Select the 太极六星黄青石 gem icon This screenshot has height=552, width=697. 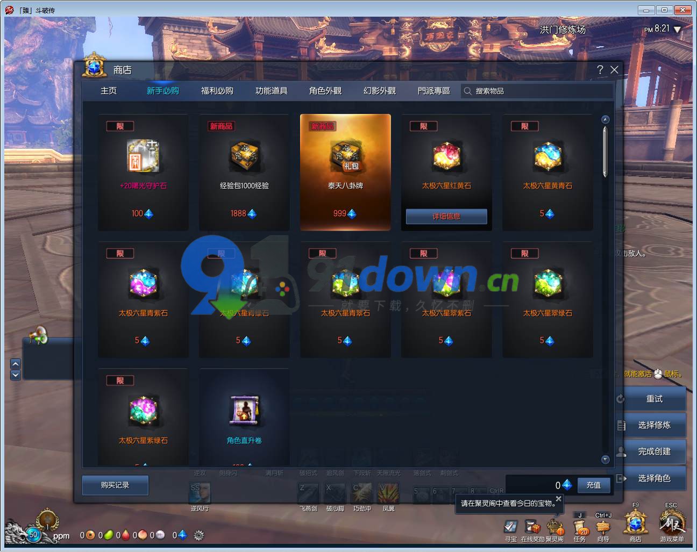point(547,156)
